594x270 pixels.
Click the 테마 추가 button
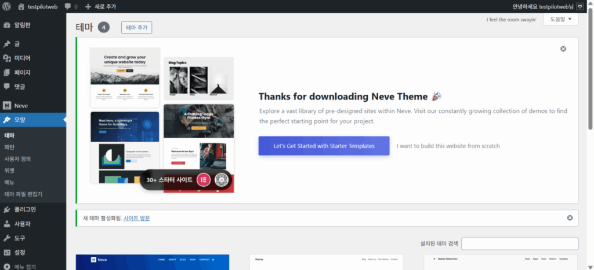click(x=136, y=28)
